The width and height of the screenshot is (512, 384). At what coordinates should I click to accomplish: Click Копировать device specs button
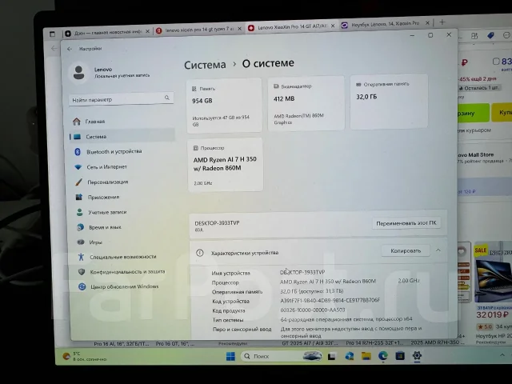coord(406,250)
